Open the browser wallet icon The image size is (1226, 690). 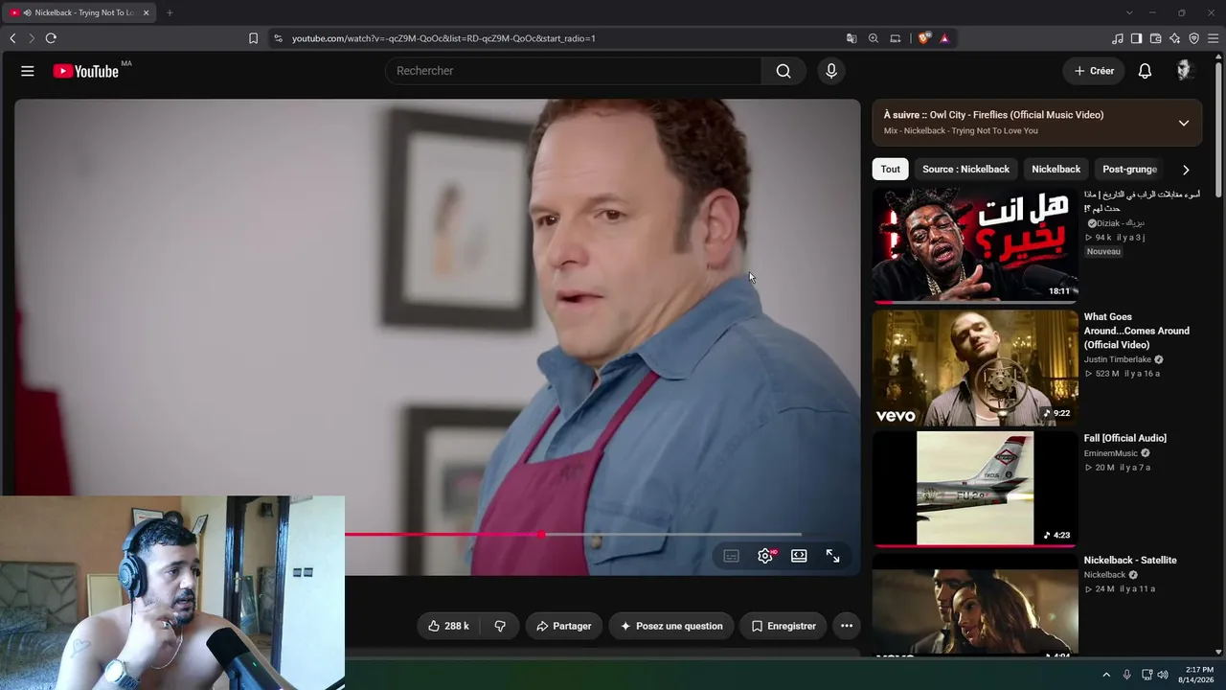pos(1155,38)
